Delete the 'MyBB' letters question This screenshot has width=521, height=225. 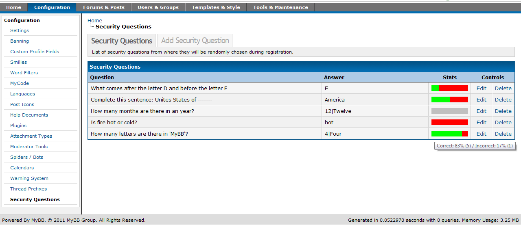503,134
